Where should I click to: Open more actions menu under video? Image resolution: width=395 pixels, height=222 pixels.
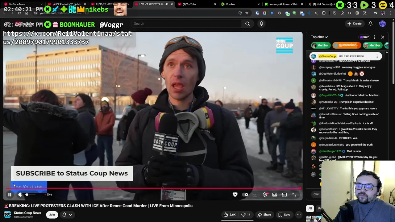coord(299,215)
